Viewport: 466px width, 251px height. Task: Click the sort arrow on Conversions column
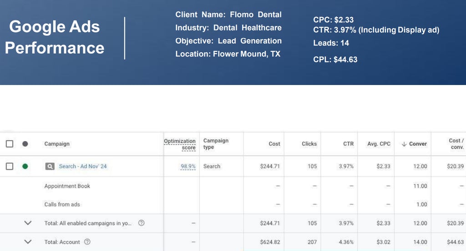point(404,144)
